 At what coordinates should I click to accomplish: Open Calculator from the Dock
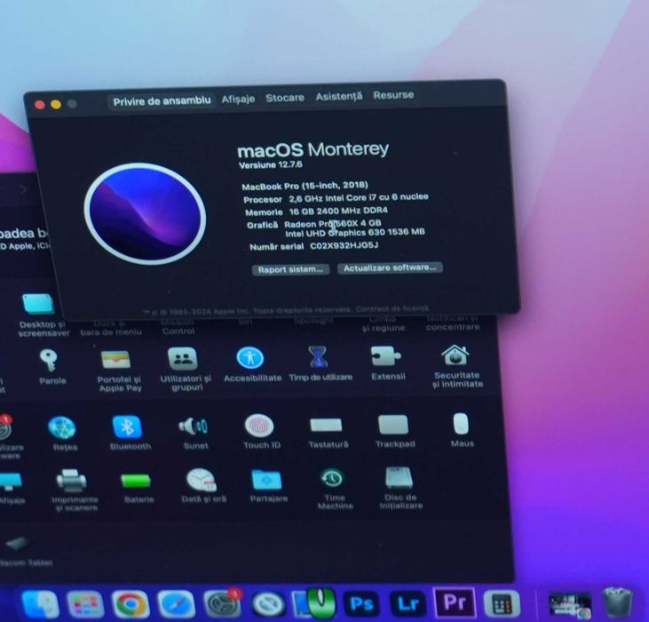(502, 603)
